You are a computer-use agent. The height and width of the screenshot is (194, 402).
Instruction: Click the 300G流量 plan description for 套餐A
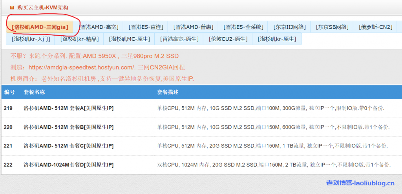pyautogui.click(x=271, y=108)
